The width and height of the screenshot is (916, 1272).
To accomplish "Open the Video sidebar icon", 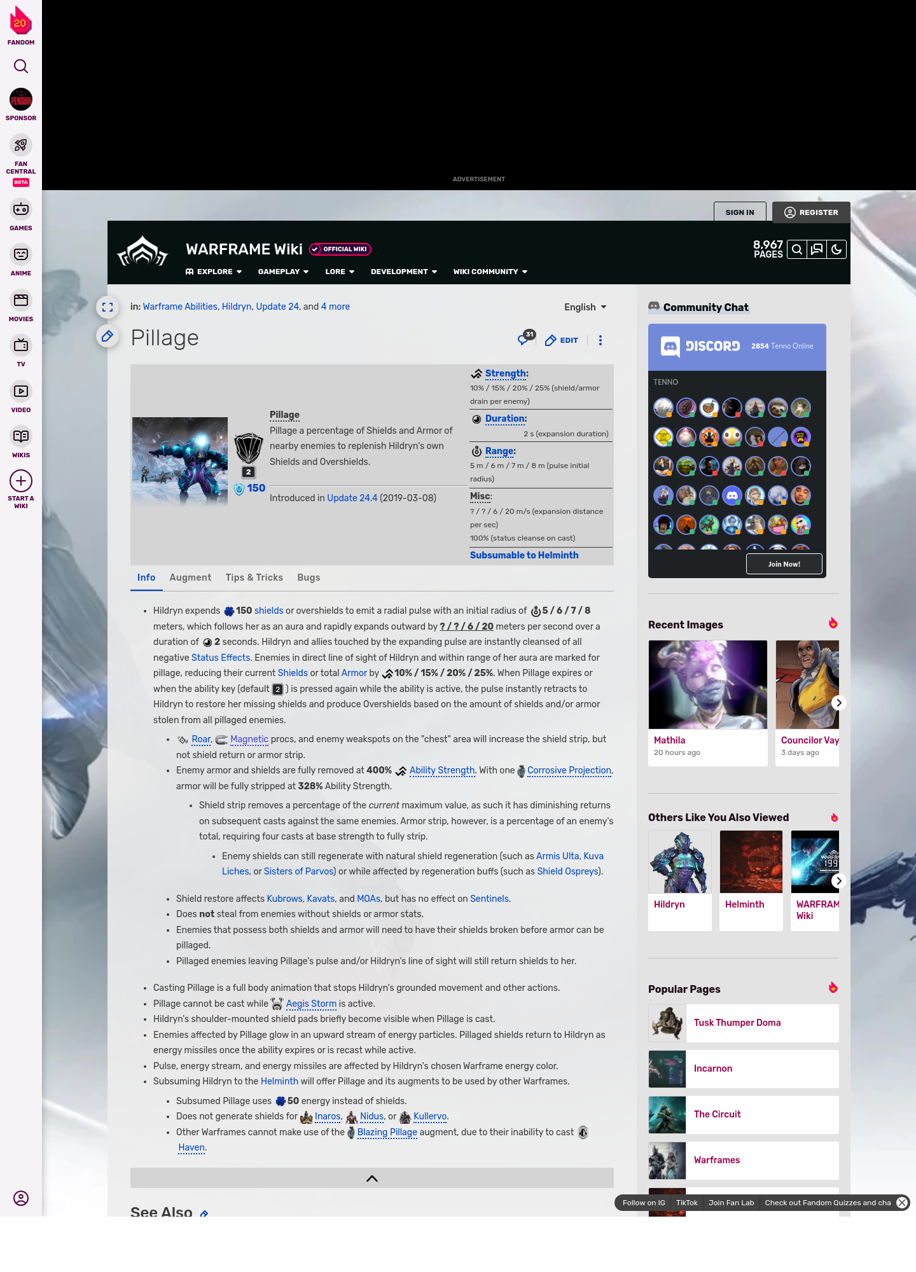I will pos(21,391).
